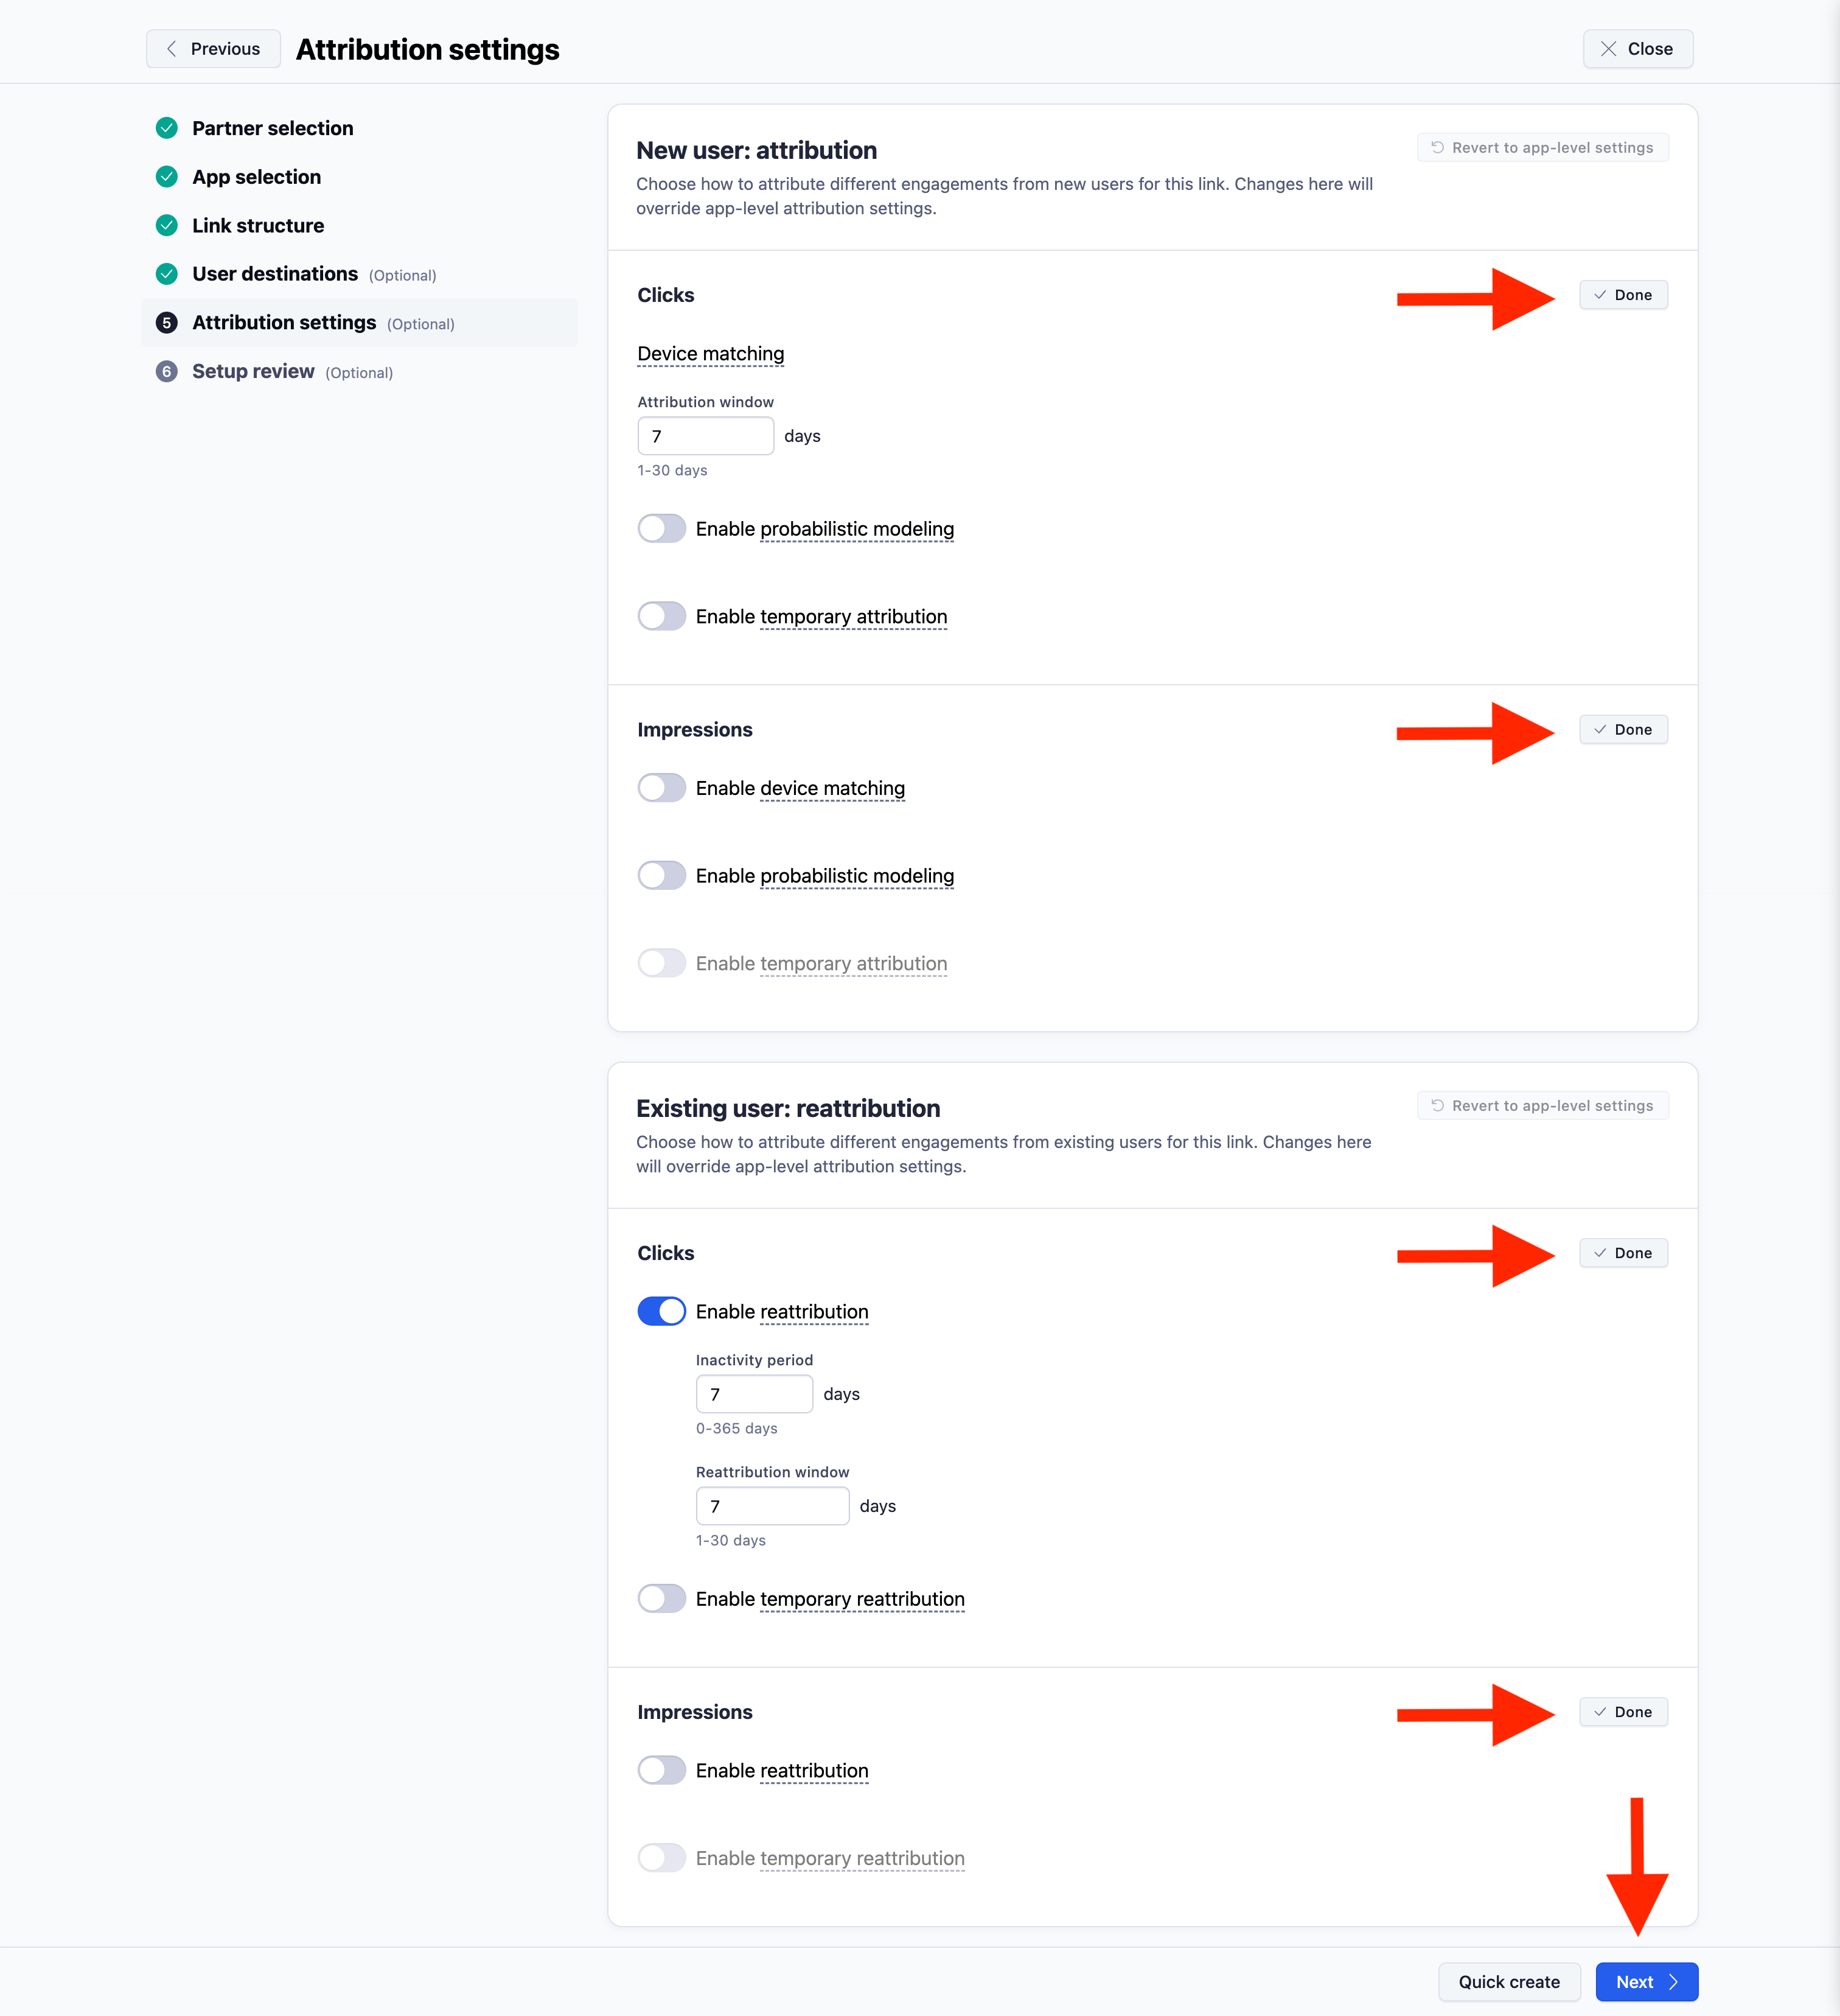Open the Device matching link
Viewport: 1840px width, 2016px height.
click(x=709, y=353)
